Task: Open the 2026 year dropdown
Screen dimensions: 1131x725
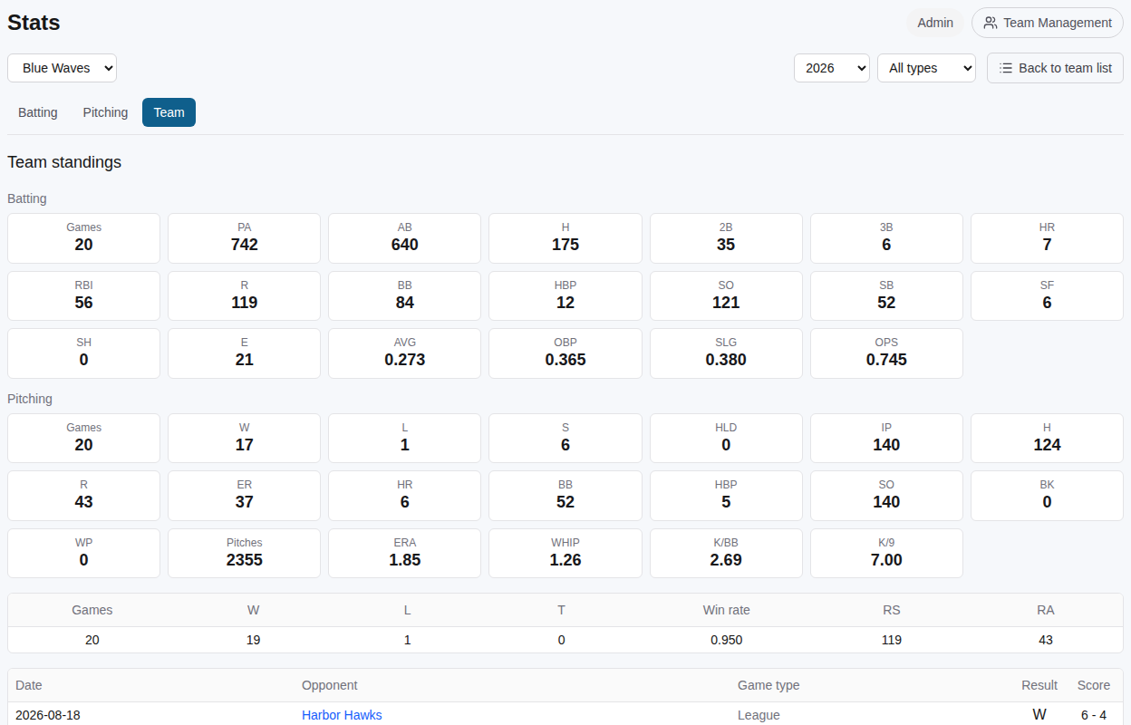Action: point(832,68)
